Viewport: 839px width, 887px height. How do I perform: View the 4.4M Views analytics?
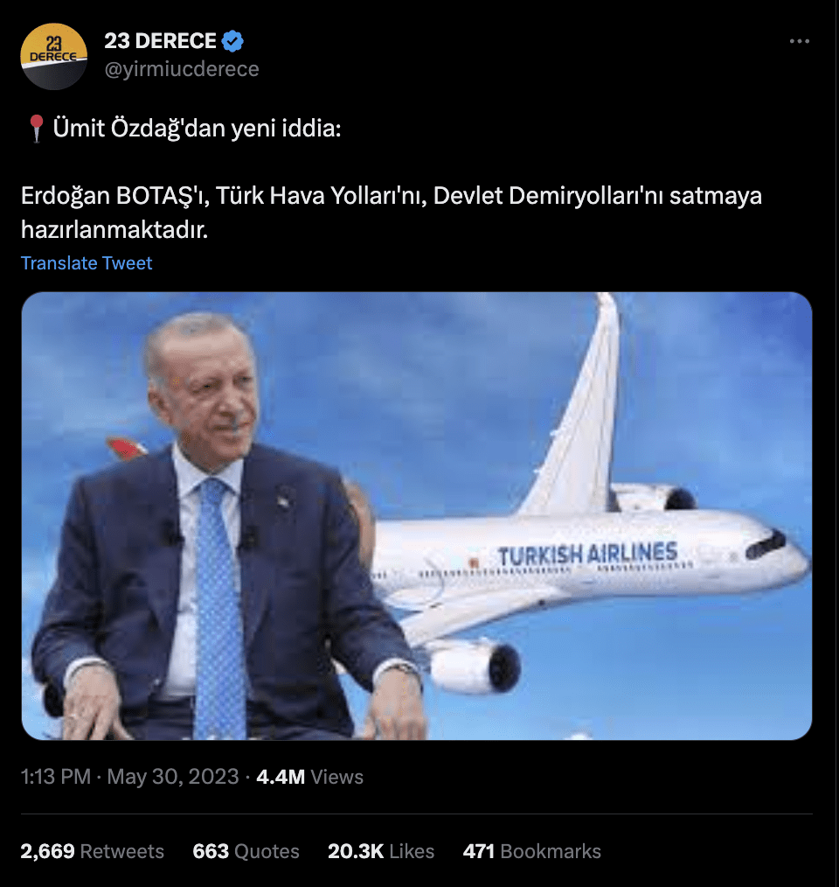pos(310,777)
